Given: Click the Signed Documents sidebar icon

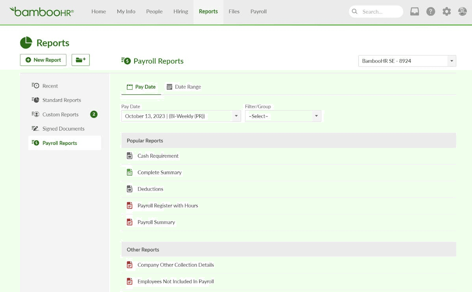Looking at the screenshot, I should tap(35, 129).
